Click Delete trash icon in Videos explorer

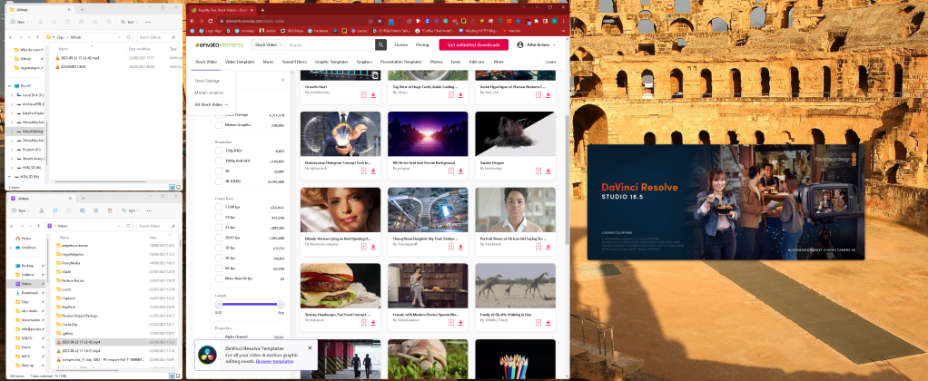(x=110, y=210)
